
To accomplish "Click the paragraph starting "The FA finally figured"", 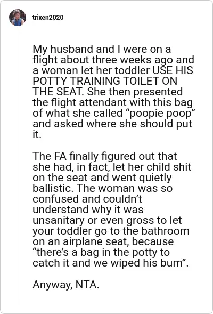I will point(112,210).
